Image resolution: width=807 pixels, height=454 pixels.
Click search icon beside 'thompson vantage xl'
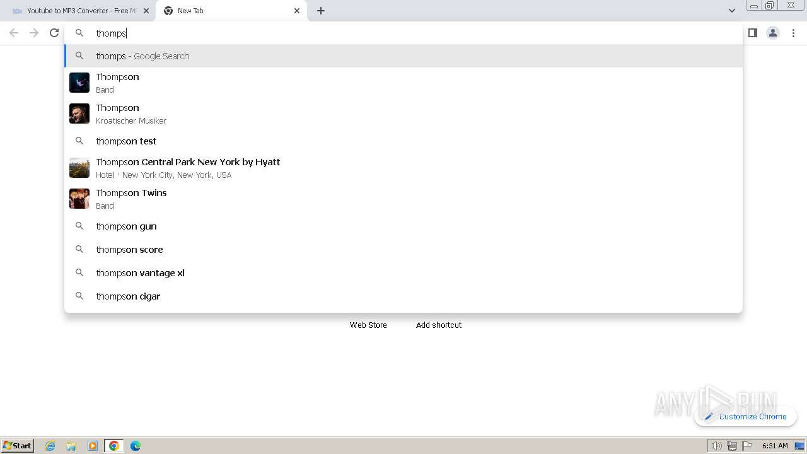79,272
